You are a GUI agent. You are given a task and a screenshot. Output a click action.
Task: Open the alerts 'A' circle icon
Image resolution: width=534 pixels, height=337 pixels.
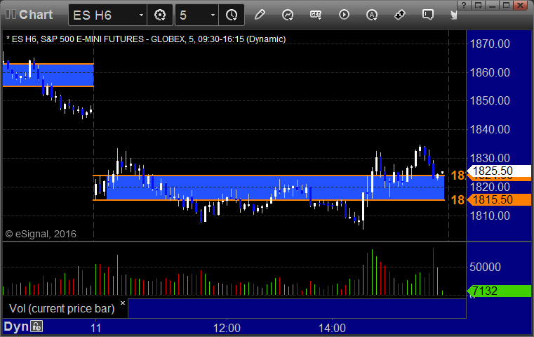click(372, 15)
